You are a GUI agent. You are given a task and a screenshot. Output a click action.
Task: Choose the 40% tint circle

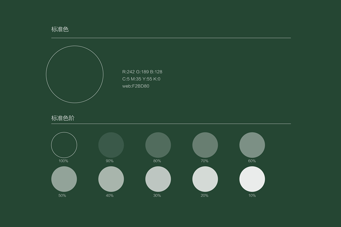(x=111, y=179)
